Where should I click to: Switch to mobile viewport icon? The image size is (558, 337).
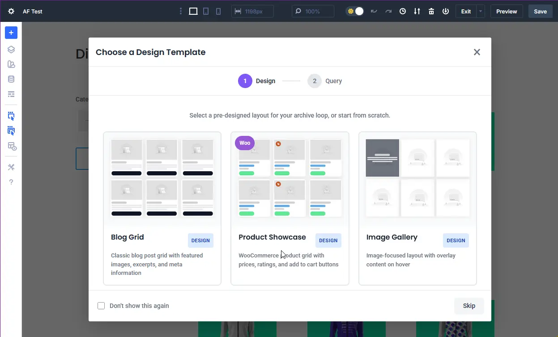click(218, 11)
